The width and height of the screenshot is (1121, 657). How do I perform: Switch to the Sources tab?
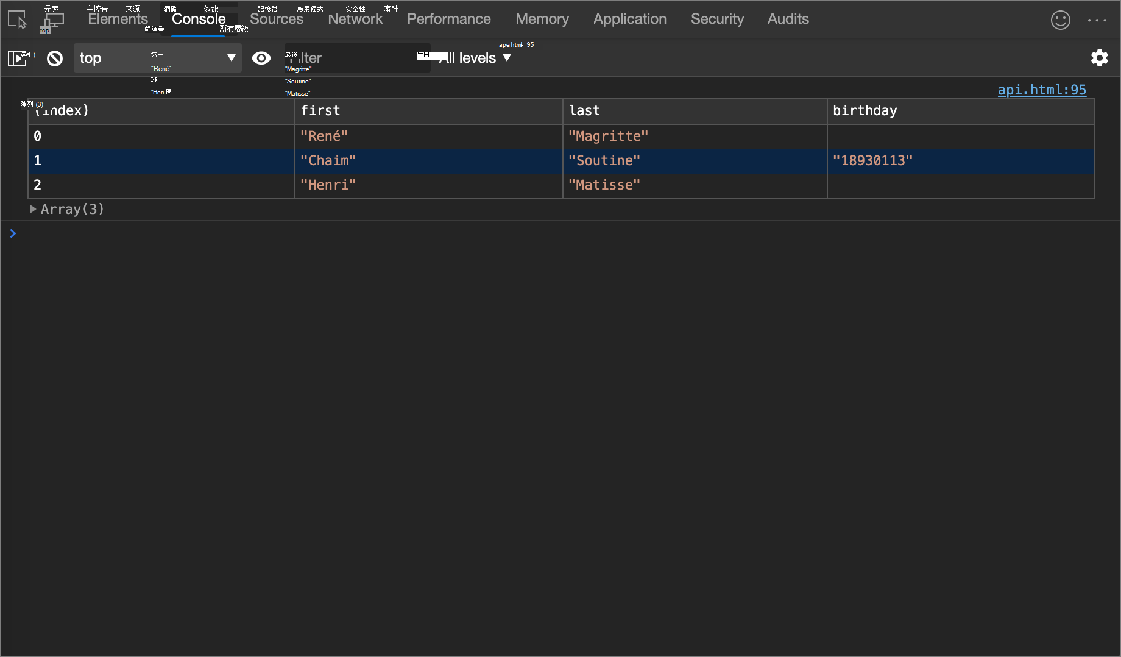[x=276, y=19]
